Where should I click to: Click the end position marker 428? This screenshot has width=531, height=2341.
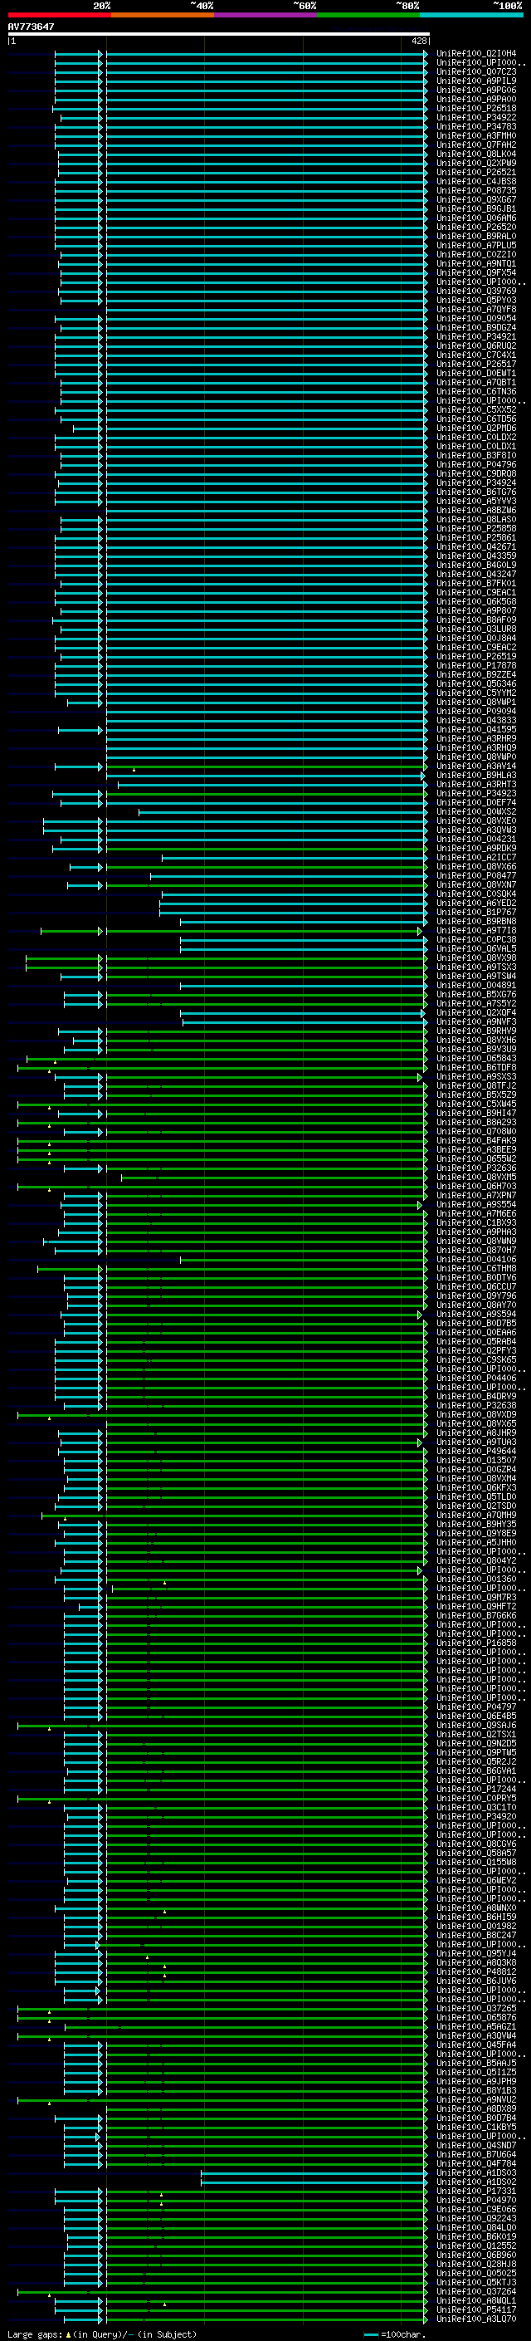418,41
